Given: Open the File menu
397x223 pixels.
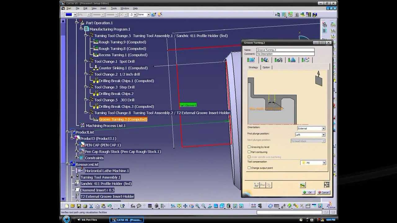Looking at the screenshot, I should click(x=78, y=8).
